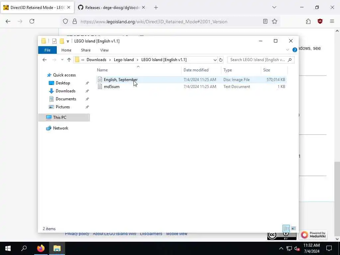This screenshot has width=340, height=255.
Task: Click New folder icon in title bar
Action: pos(62,41)
